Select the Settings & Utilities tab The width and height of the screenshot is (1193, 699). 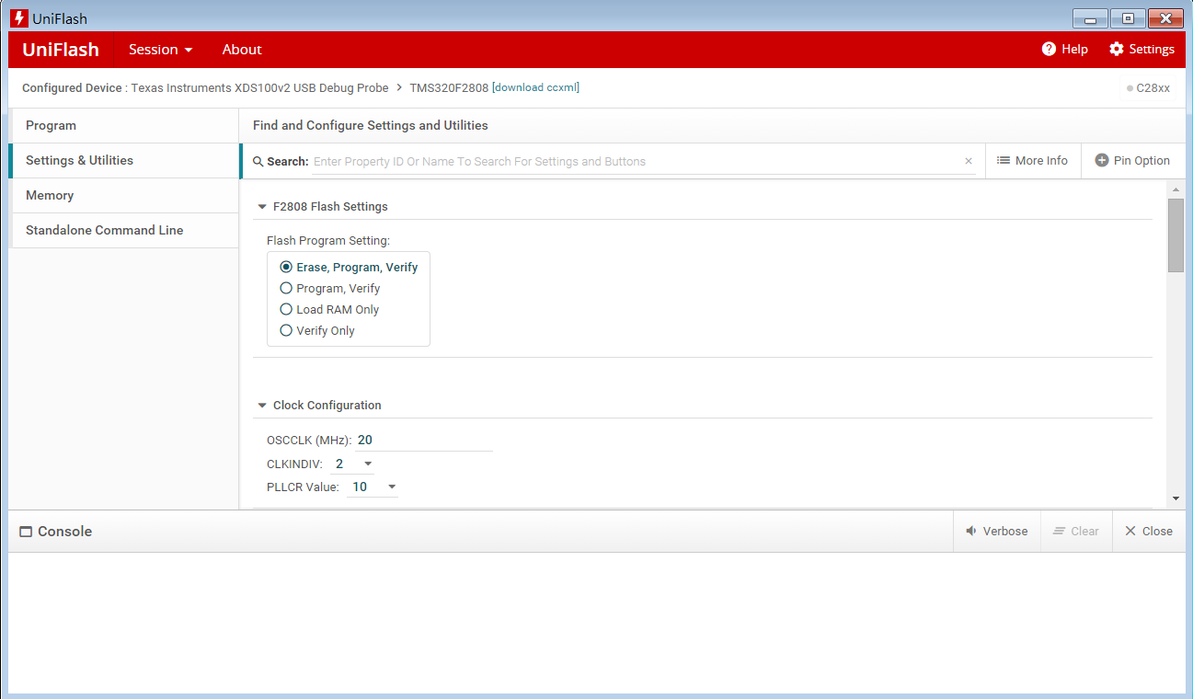(124, 161)
